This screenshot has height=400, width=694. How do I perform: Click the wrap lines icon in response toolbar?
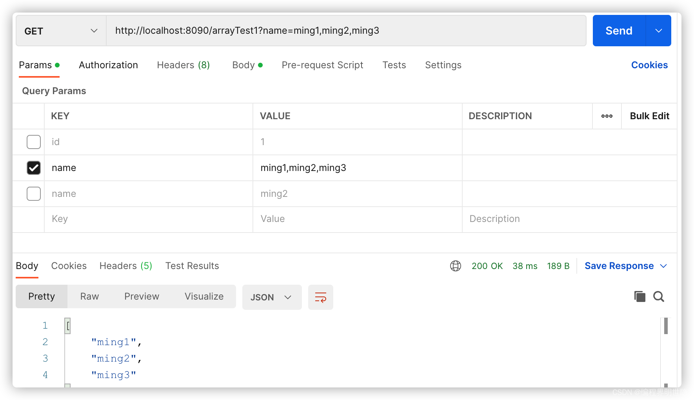pyautogui.click(x=320, y=297)
